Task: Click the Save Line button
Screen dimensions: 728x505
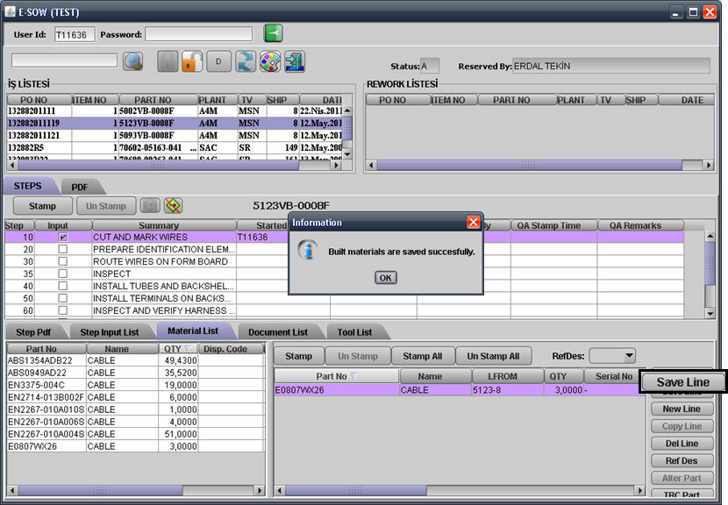Action: click(682, 382)
